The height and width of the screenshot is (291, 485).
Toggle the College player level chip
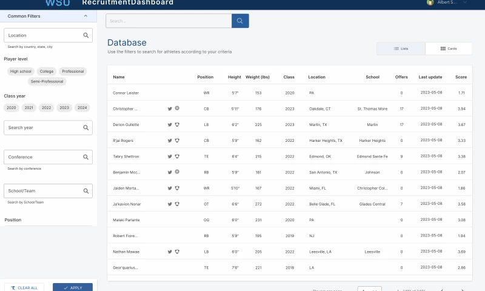click(47, 72)
